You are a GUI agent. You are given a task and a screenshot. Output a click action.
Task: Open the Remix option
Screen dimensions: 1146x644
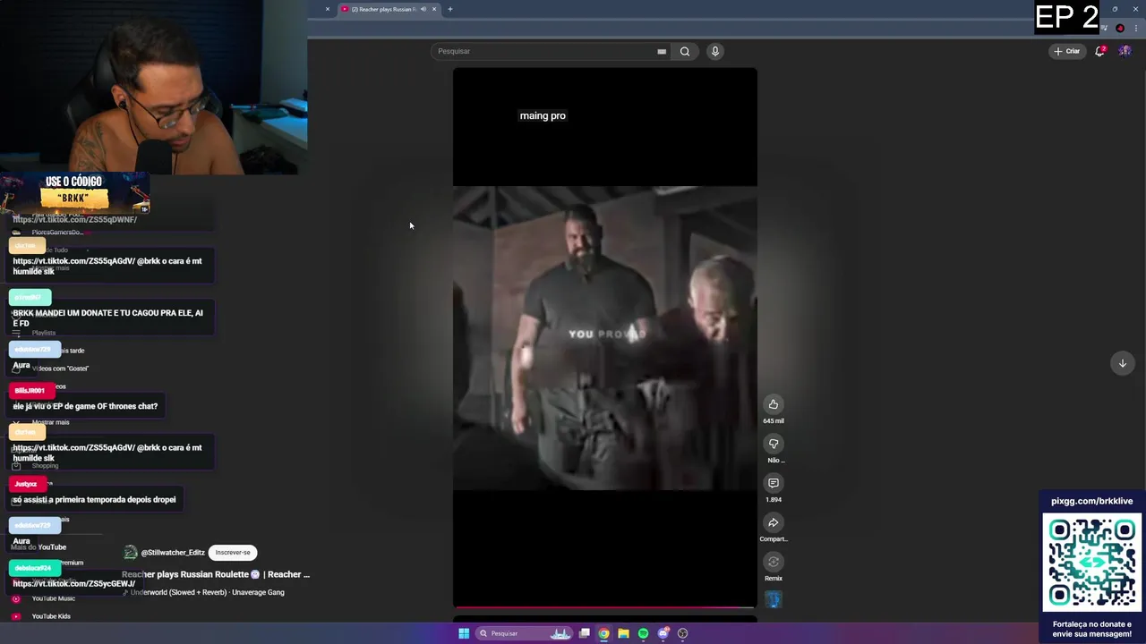pos(774,562)
